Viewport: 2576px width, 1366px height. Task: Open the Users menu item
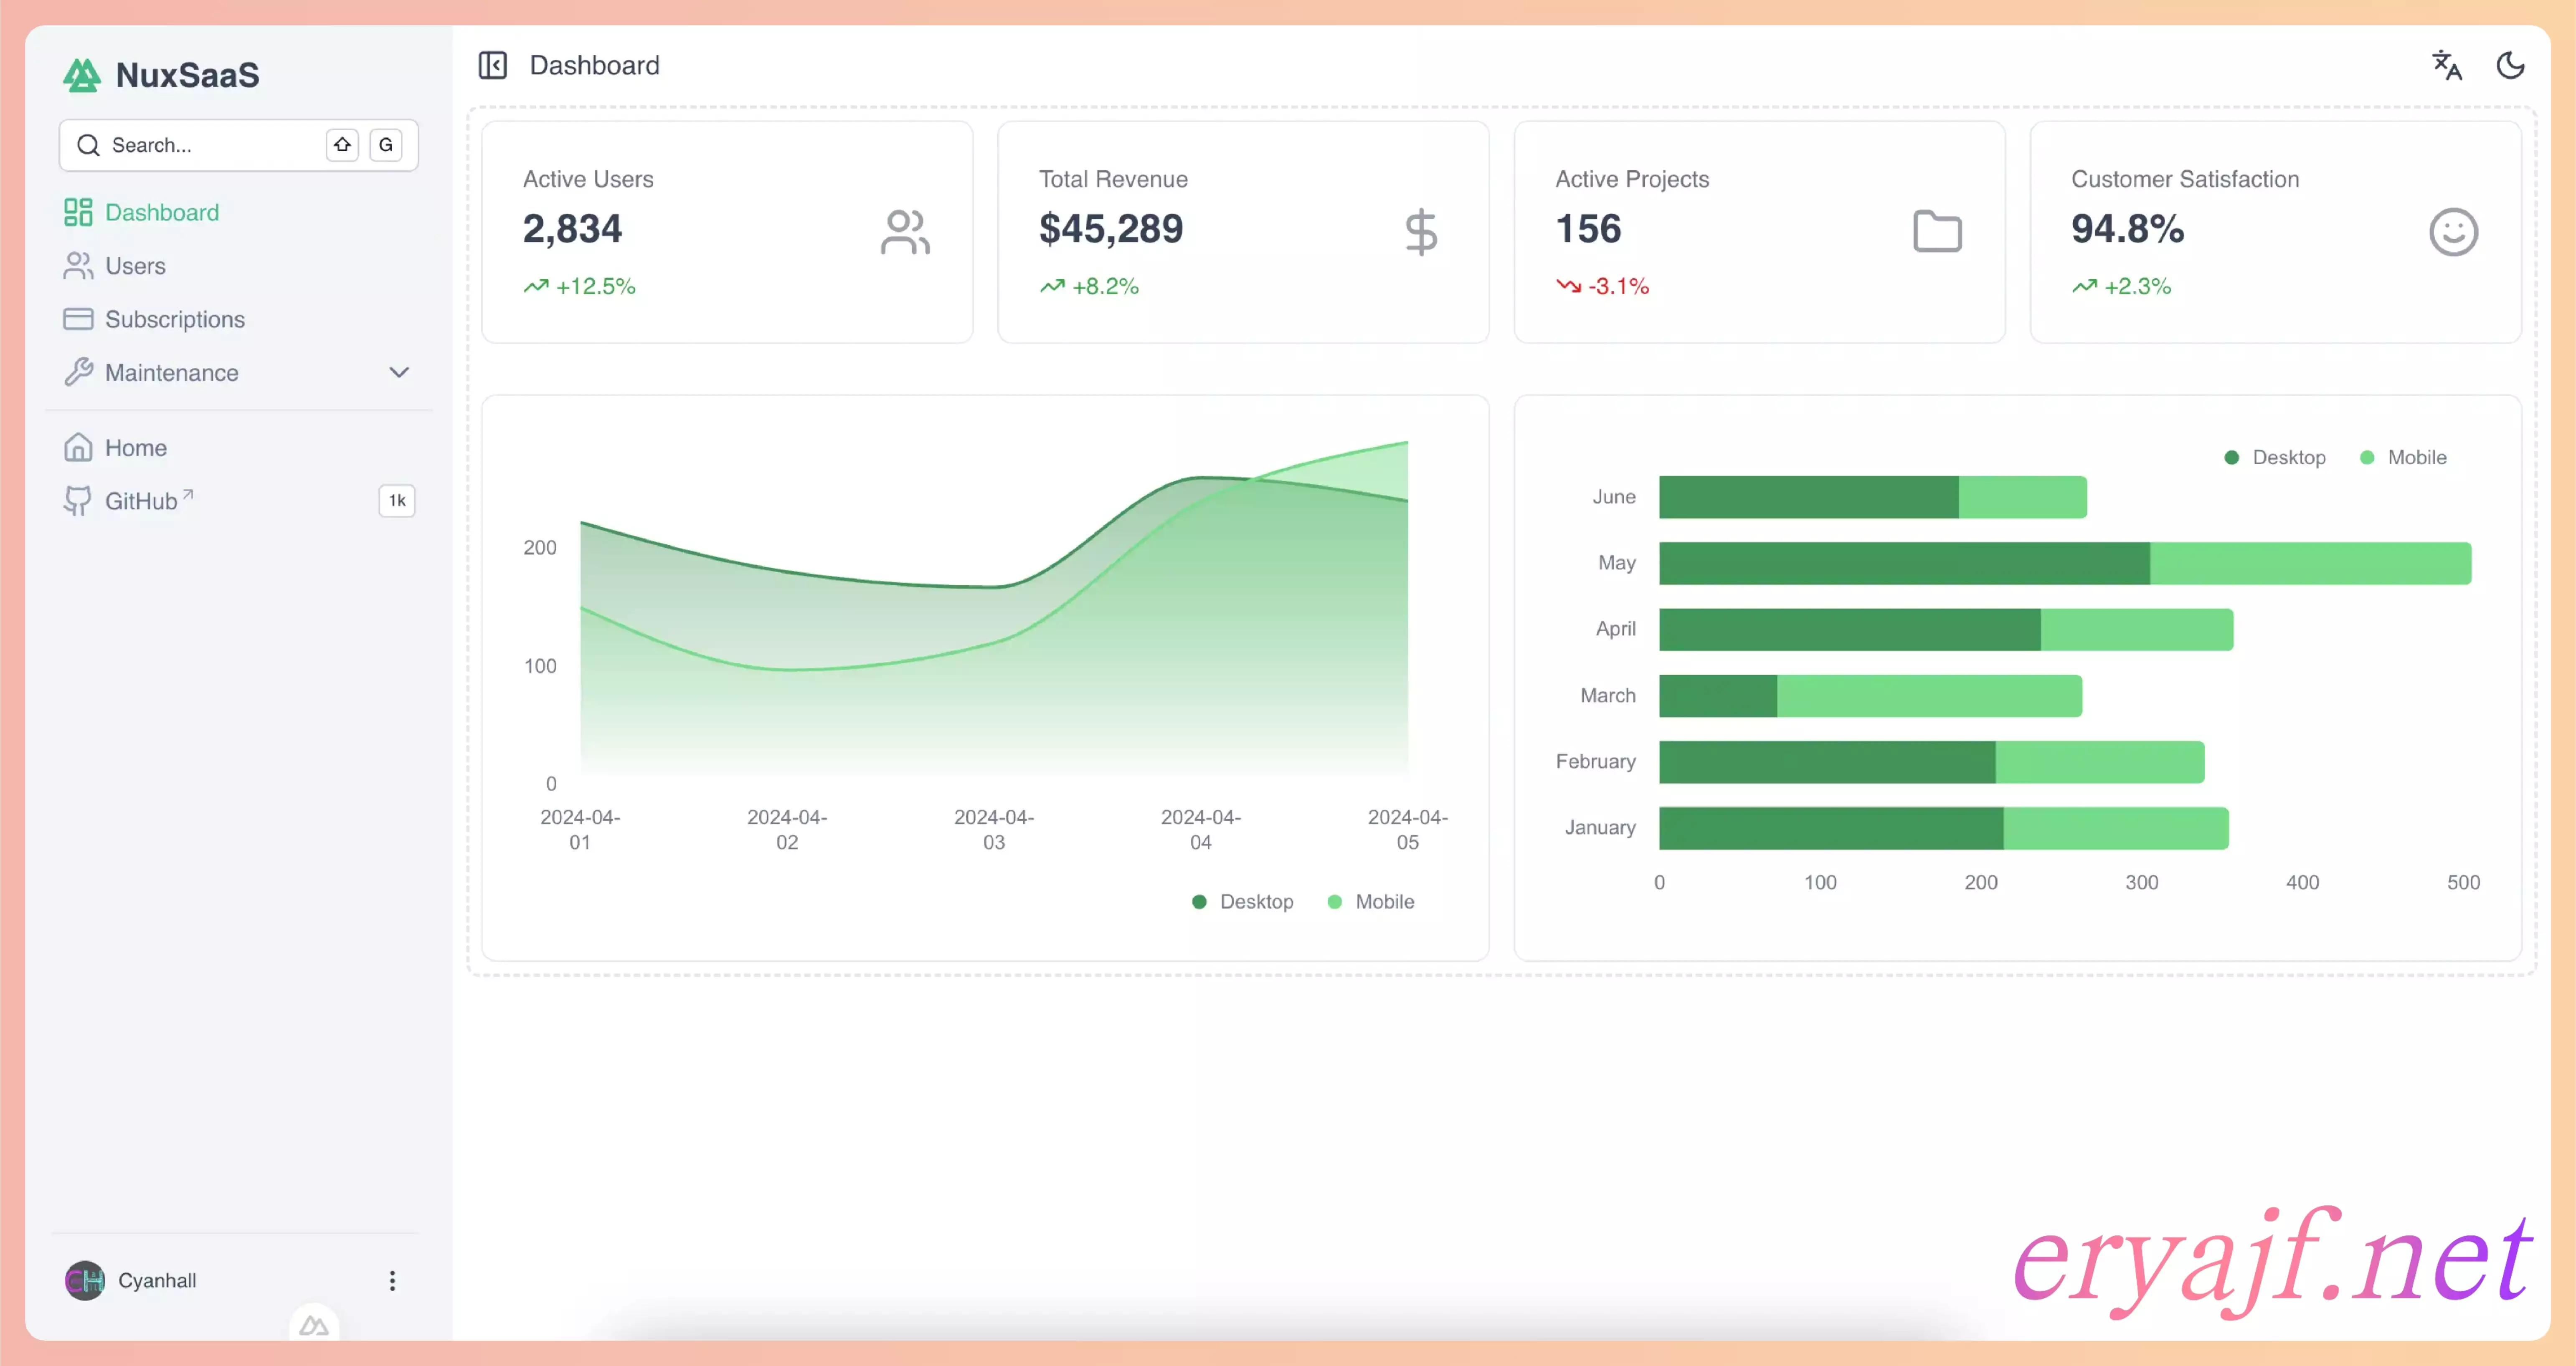point(238,266)
